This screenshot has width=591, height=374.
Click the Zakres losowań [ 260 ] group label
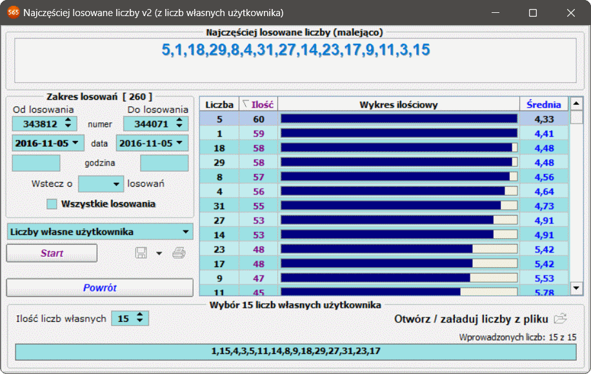tap(99, 97)
